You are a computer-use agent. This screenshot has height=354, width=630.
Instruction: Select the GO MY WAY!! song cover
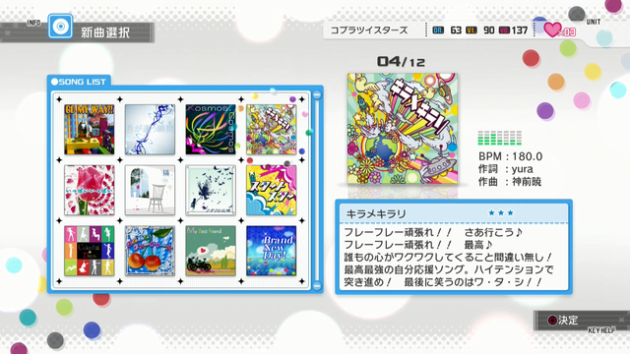[x=90, y=129]
